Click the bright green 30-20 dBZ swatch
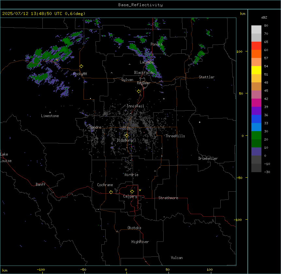 256,135
